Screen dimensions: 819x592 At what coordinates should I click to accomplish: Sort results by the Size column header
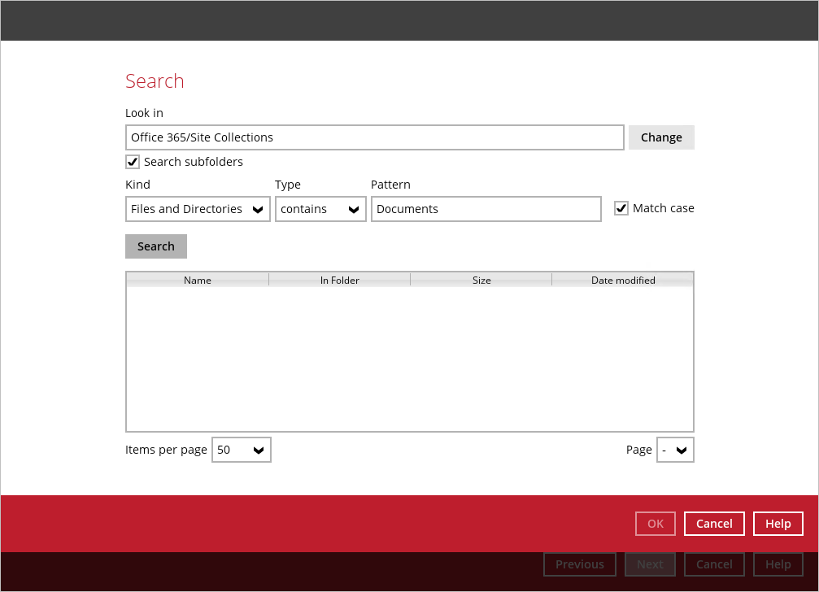click(x=481, y=281)
